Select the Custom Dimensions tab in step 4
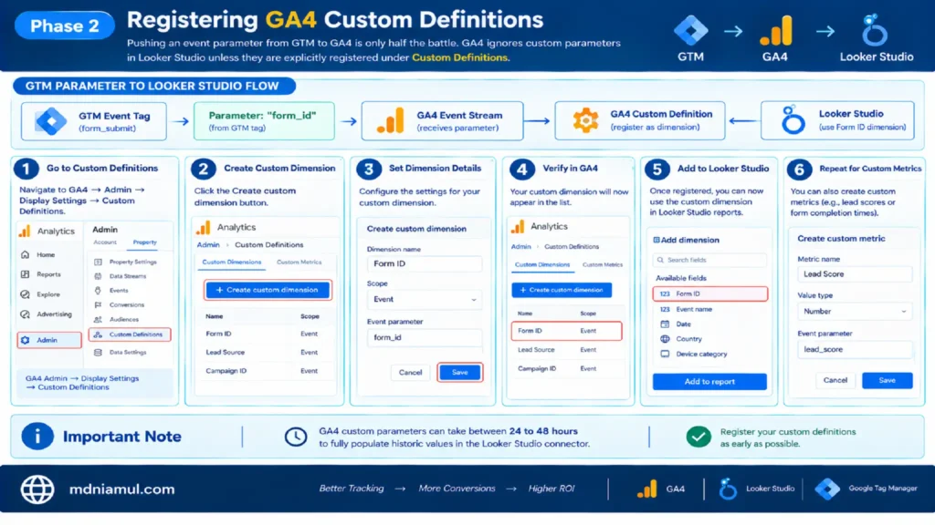The width and height of the screenshot is (935, 525). (x=542, y=265)
